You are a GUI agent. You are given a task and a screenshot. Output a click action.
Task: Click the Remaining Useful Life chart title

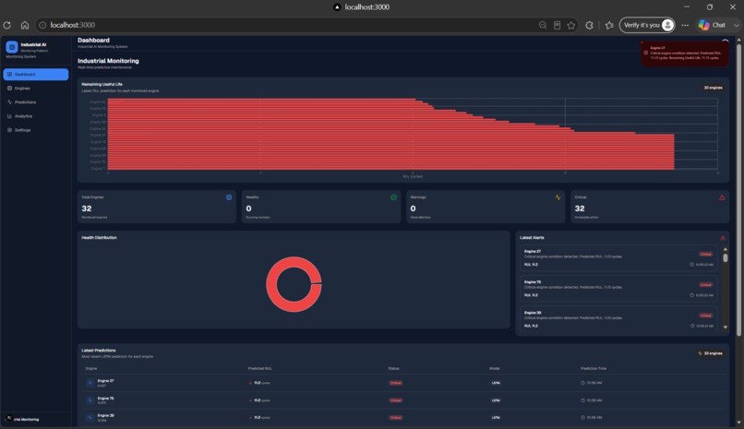tap(102, 84)
